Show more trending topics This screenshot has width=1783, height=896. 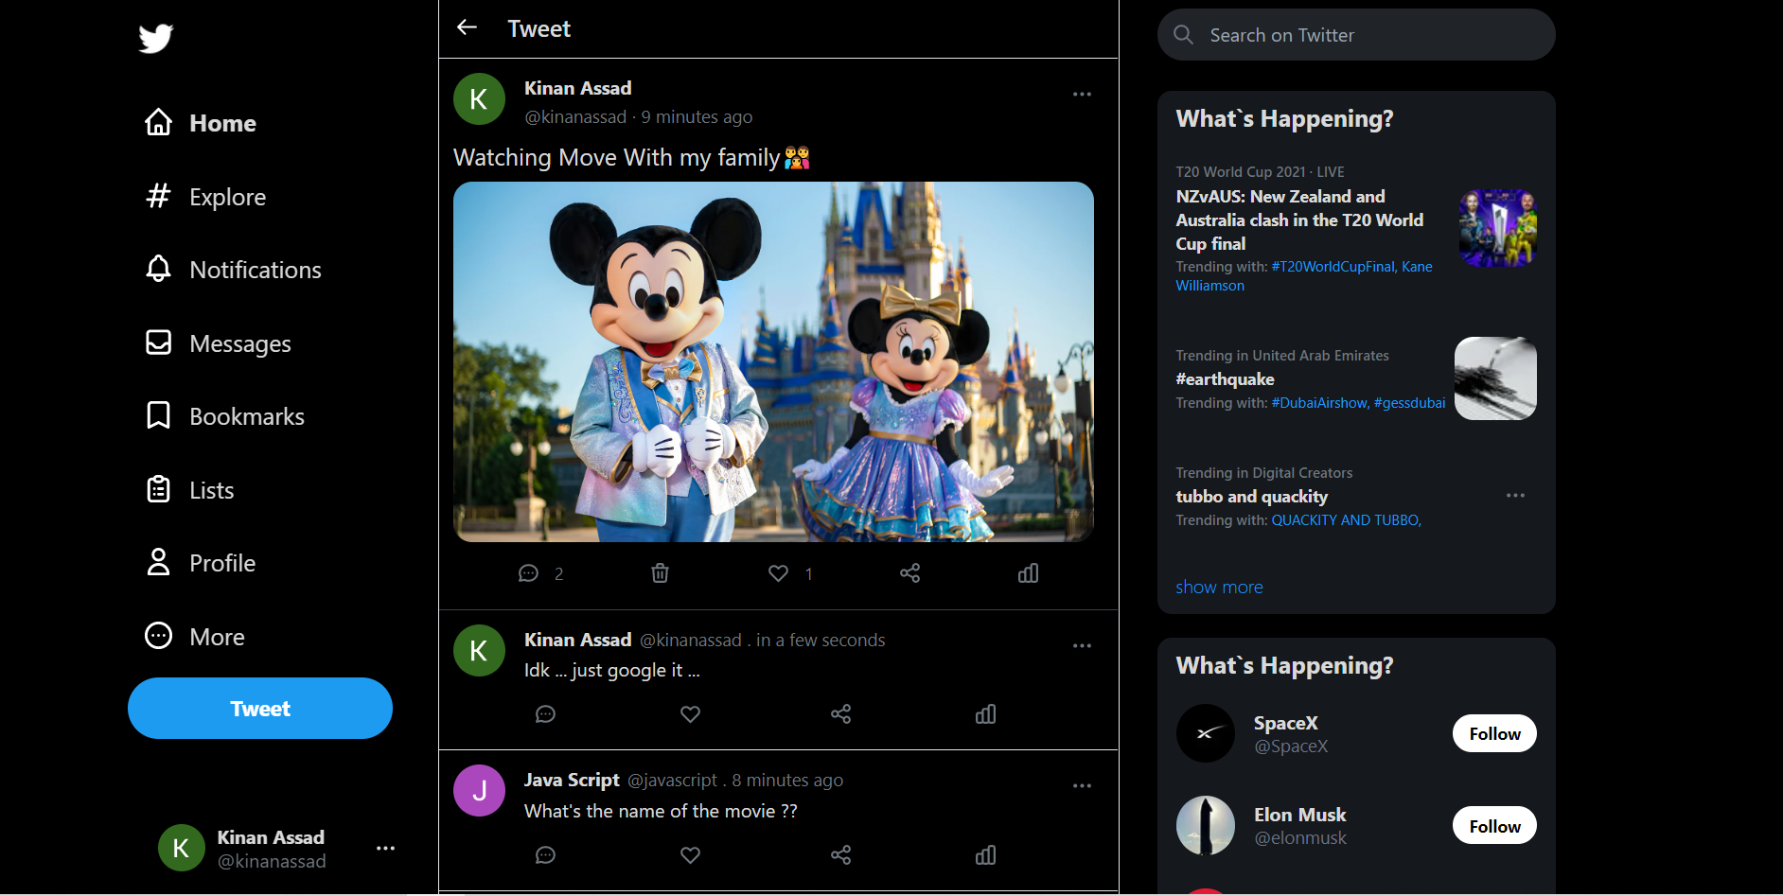(1219, 587)
